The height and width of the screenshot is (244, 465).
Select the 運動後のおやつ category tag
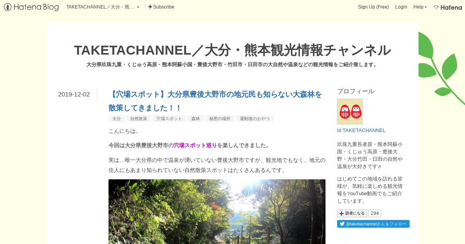[x=255, y=119]
